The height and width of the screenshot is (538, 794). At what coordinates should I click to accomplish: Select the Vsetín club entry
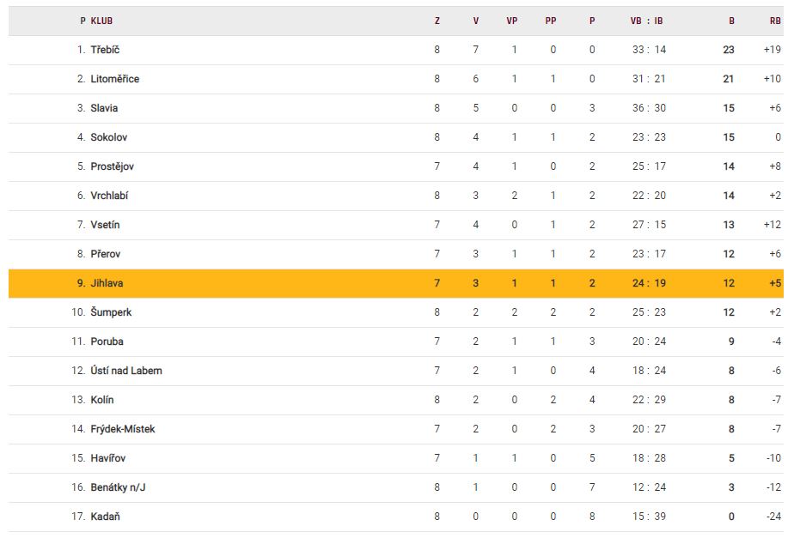coord(105,225)
